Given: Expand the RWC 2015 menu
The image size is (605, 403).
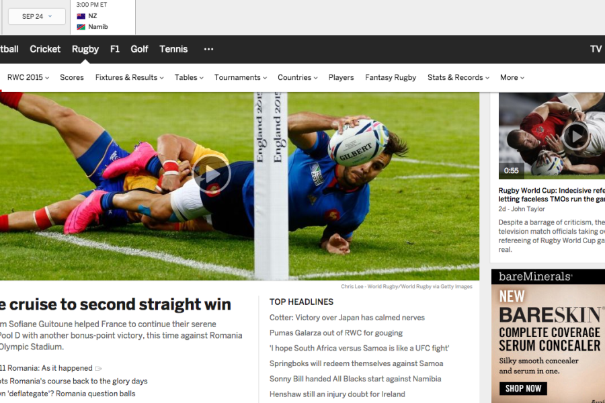Looking at the screenshot, I should [28, 77].
